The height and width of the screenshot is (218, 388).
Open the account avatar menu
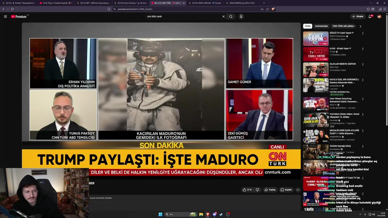[379, 16]
